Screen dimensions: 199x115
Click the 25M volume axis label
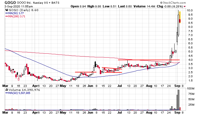pos(191,105)
